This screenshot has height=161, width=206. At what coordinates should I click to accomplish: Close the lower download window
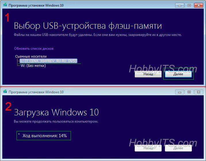(x=199, y=92)
